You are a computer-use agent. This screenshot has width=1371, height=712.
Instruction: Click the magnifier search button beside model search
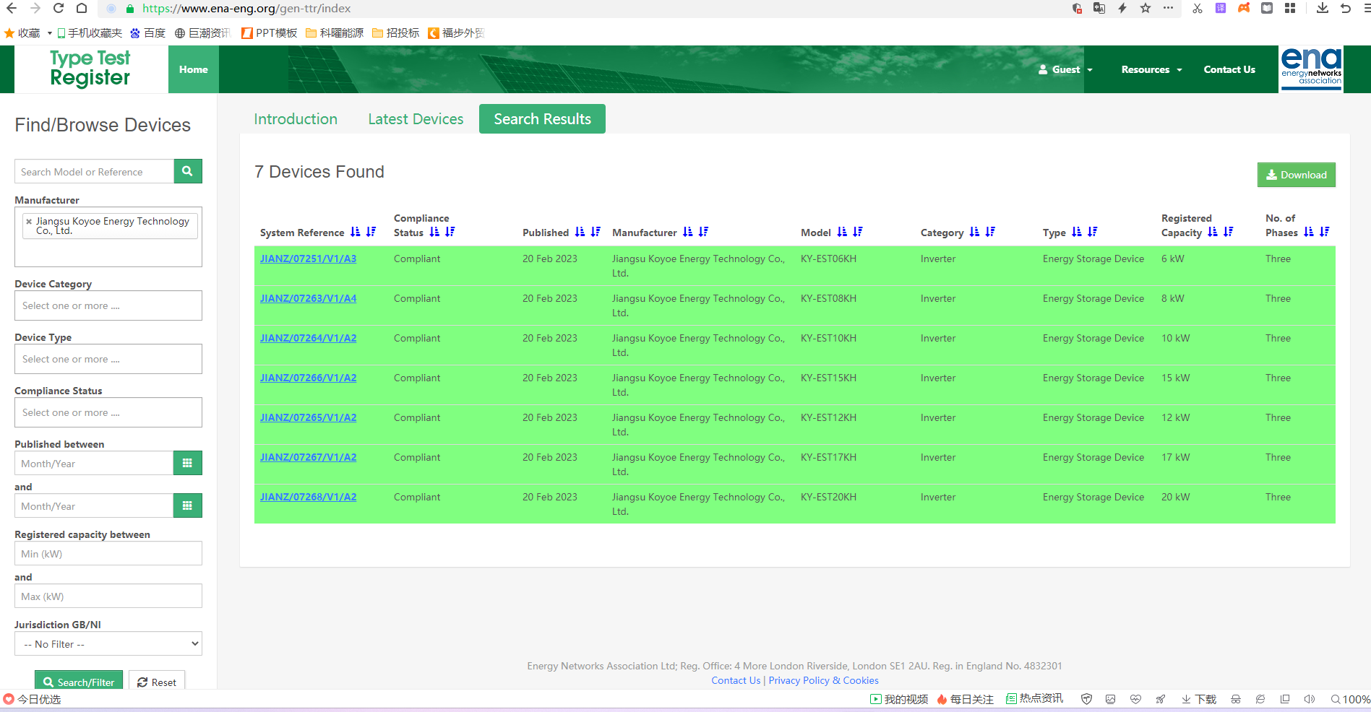point(188,171)
